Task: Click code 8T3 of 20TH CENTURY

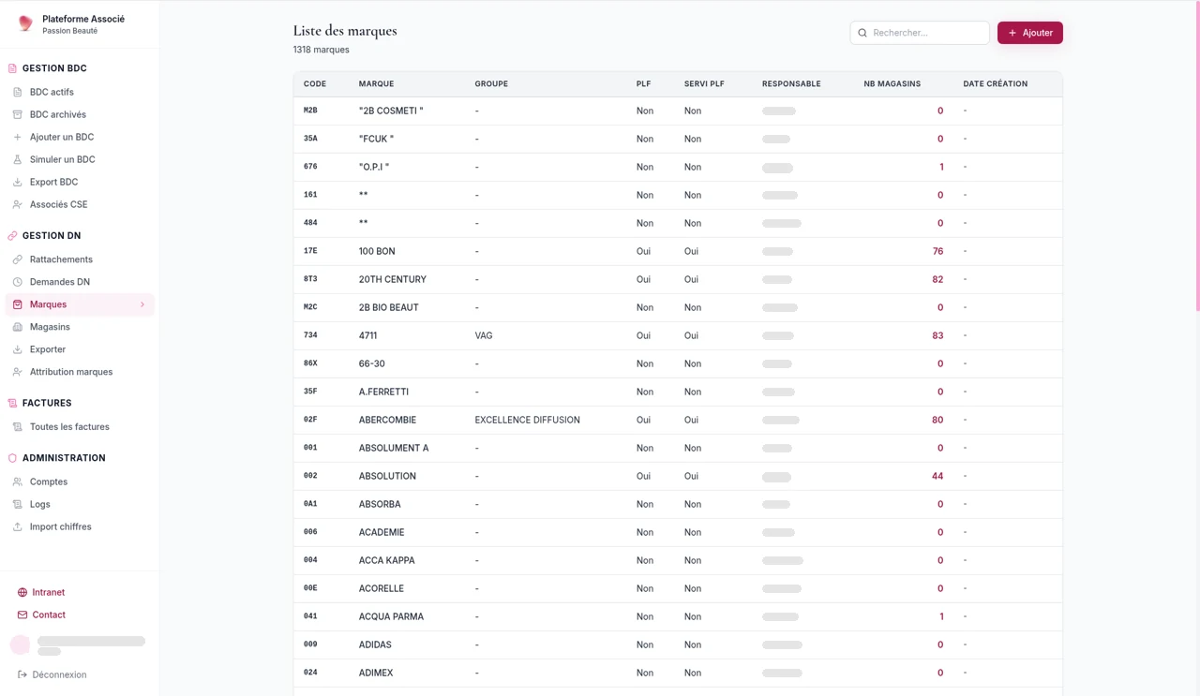Action: (x=310, y=279)
